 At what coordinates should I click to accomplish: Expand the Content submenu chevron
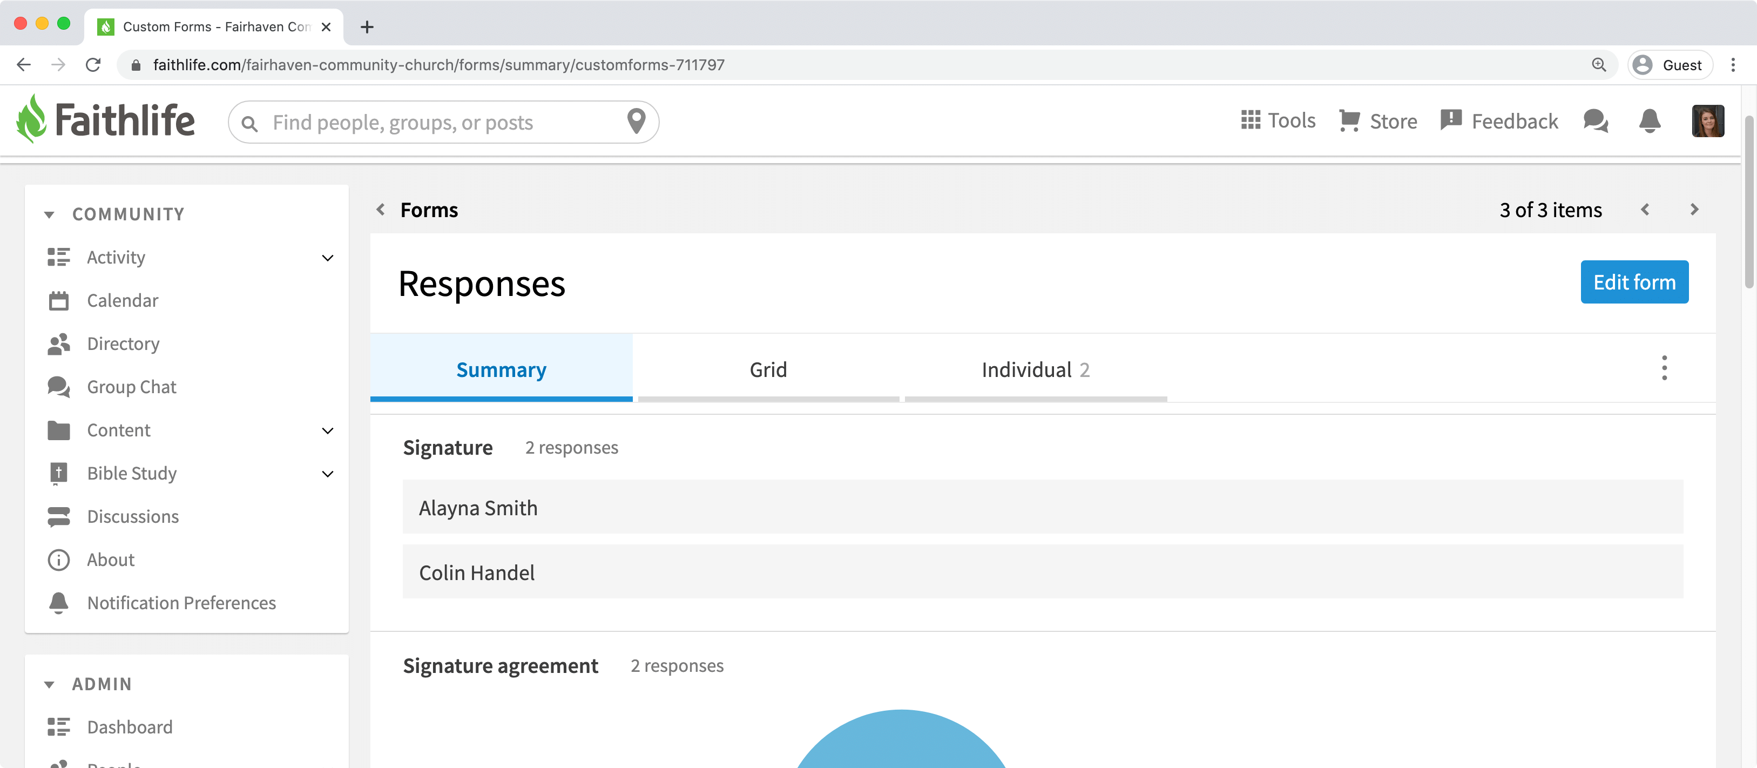(x=327, y=430)
